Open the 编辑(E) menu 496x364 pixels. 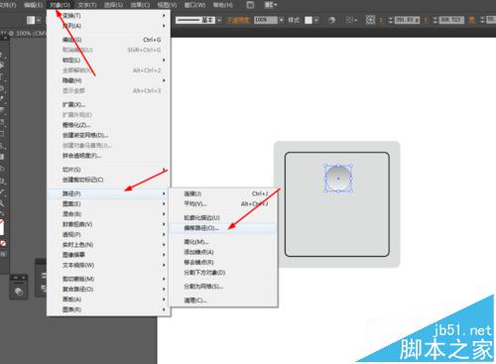pos(34,5)
